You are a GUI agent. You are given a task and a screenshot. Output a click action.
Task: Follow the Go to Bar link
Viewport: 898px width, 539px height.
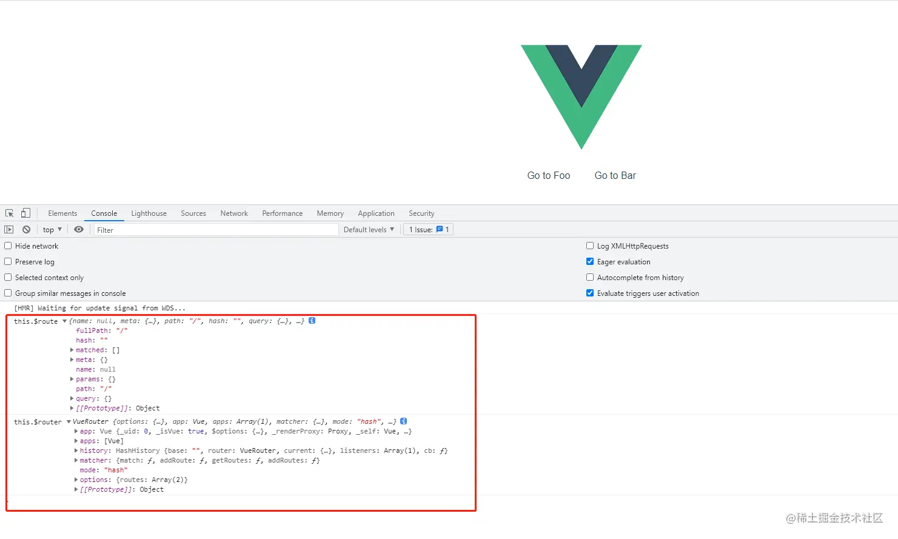pos(615,175)
